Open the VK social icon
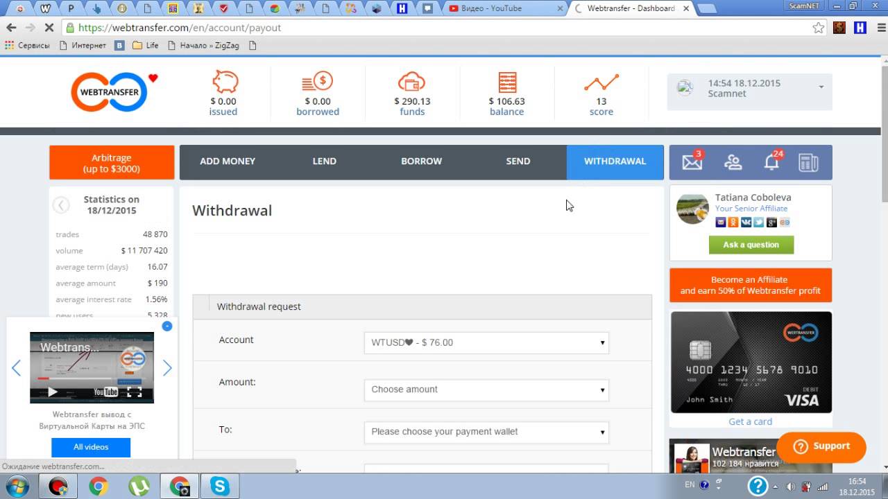Image resolution: width=888 pixels, height=499 pixels. pos(746,222)
